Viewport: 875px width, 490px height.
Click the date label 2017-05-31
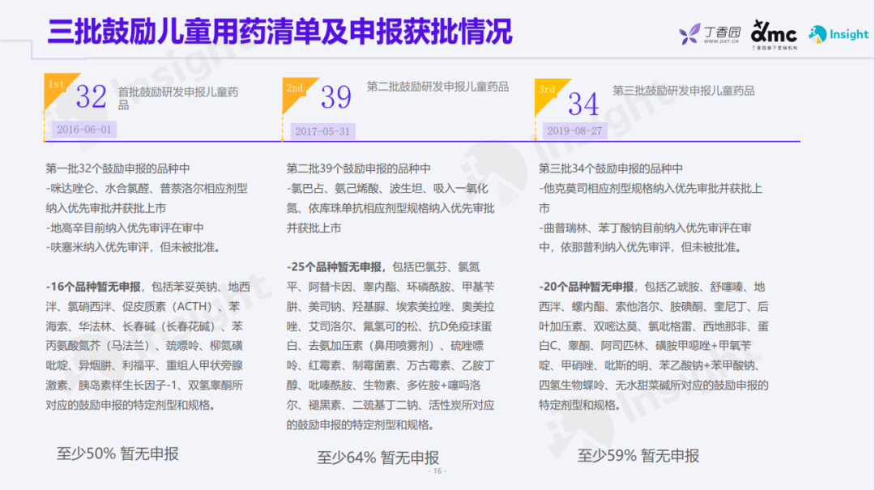coord(322,132)
